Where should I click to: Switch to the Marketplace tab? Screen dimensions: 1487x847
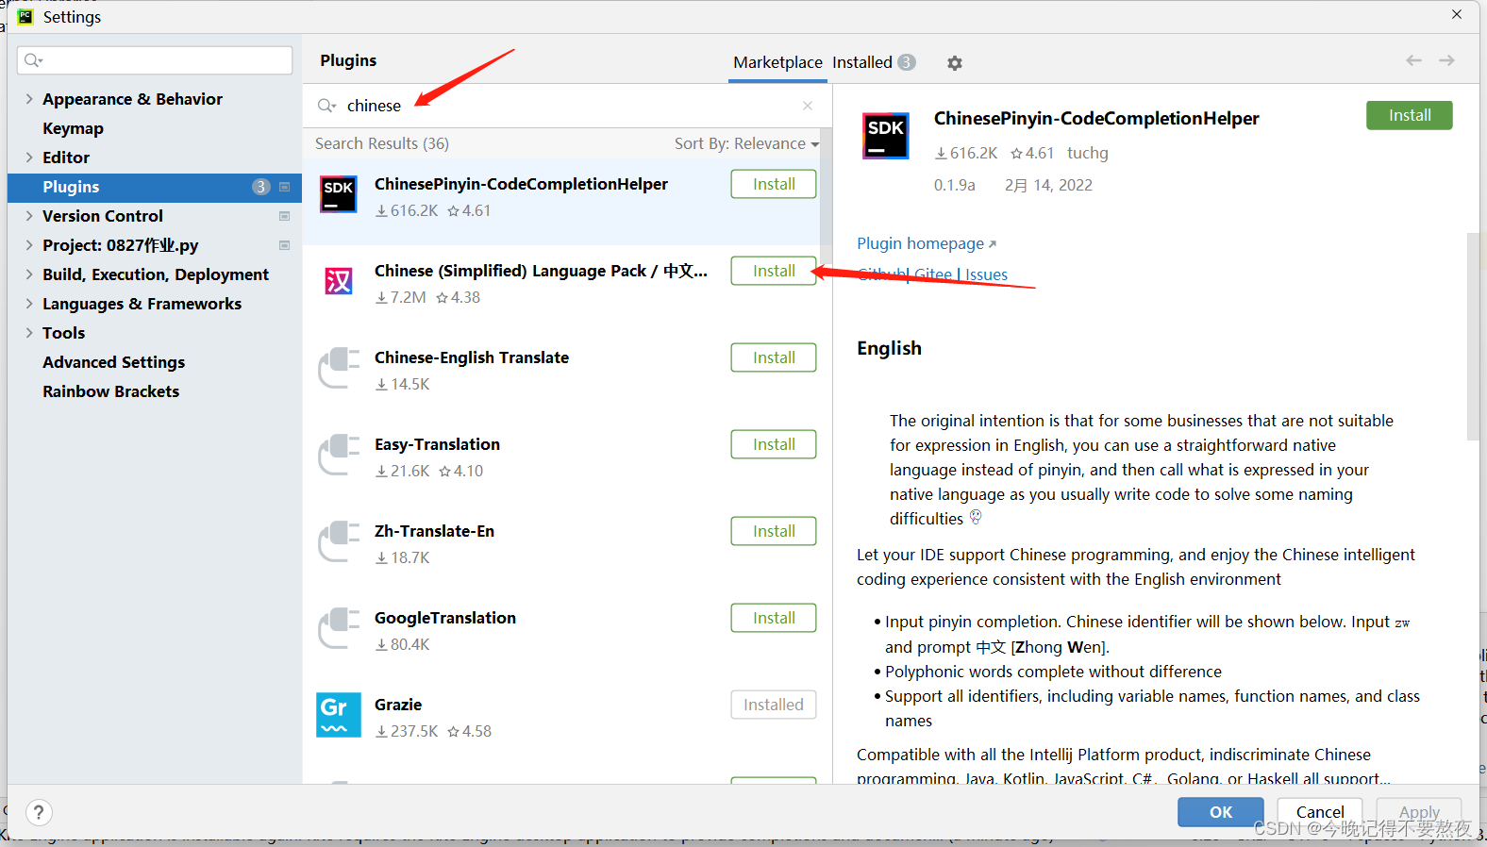pyautogui.click(x=777, y=62)
